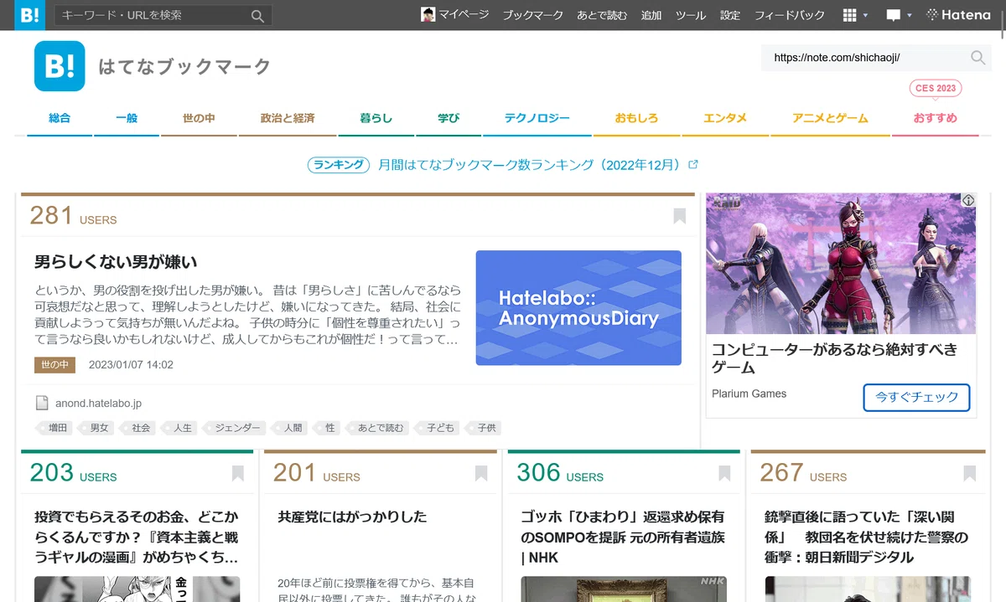Click the ランキング pill label
The image size is (1006, 602).
[339, 165]
